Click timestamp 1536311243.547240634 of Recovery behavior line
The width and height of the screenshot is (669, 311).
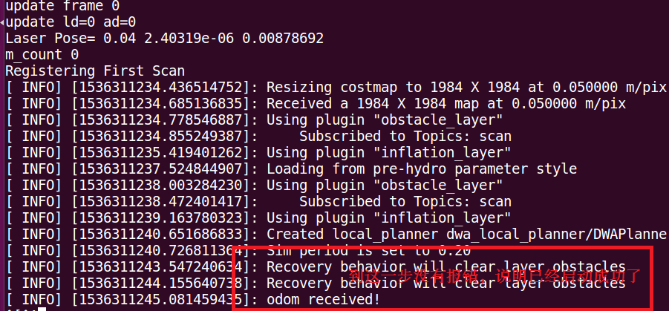[160, 267]
